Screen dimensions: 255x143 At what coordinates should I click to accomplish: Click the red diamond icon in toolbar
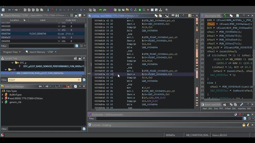148,10
